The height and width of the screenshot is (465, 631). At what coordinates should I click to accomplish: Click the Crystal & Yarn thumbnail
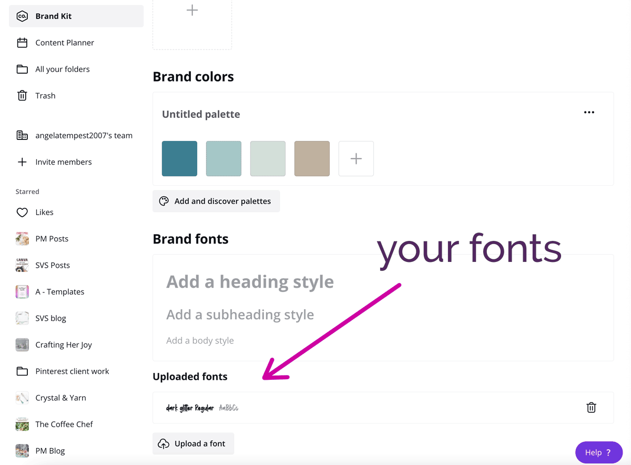[22, 398]
